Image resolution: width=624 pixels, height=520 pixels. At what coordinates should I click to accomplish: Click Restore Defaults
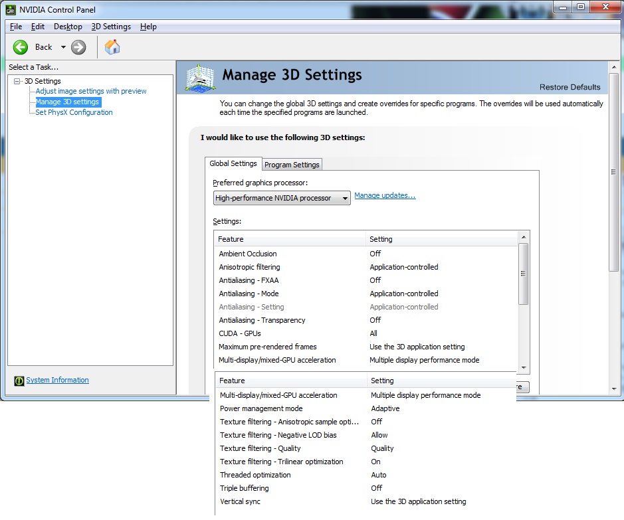click(x=570, y=87)
